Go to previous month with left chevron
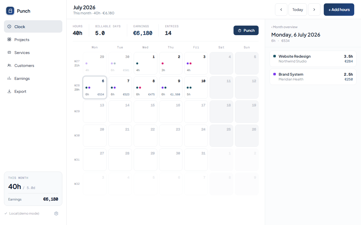This screenshot has width=361, height=225. (281, 10)
